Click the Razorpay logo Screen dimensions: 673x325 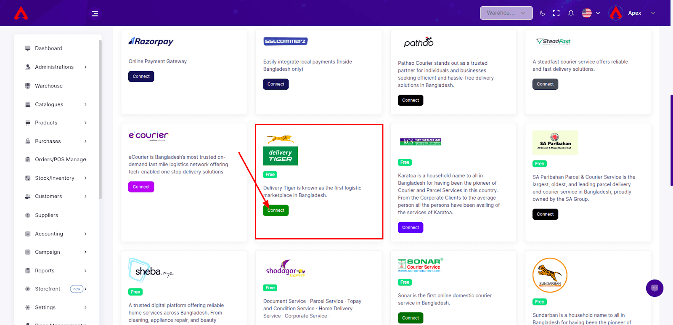tap(151, 41)
